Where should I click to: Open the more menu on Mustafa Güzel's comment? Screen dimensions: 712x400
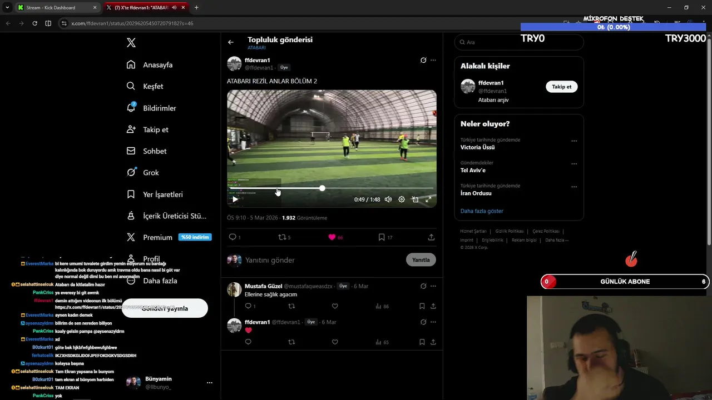[433, 286]
